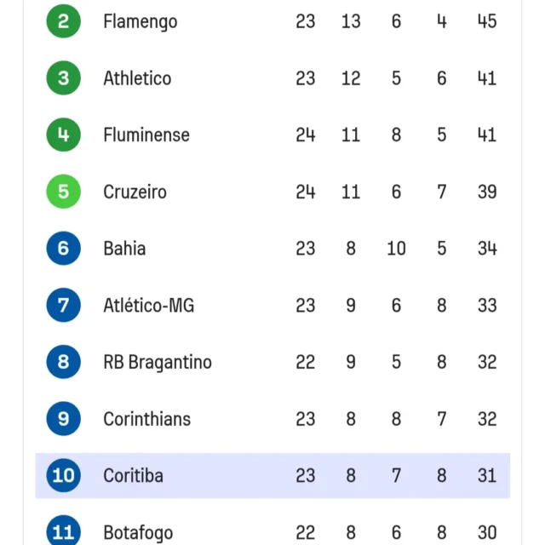
Task: Click the Cruzeiro team name
Action: (x=135, y=192)
